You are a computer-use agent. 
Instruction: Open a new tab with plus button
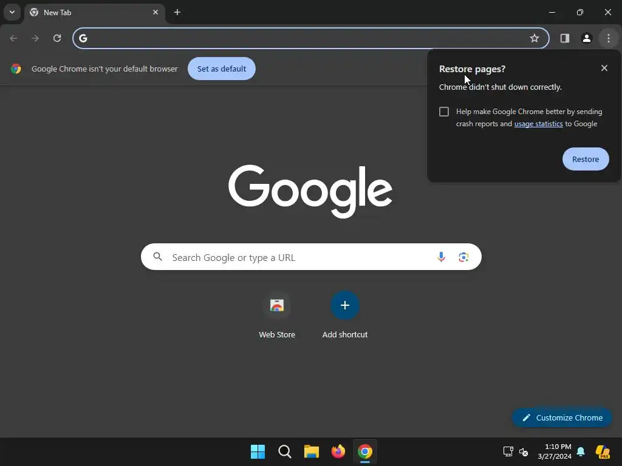pyautogui.click(x=177, y=12)
